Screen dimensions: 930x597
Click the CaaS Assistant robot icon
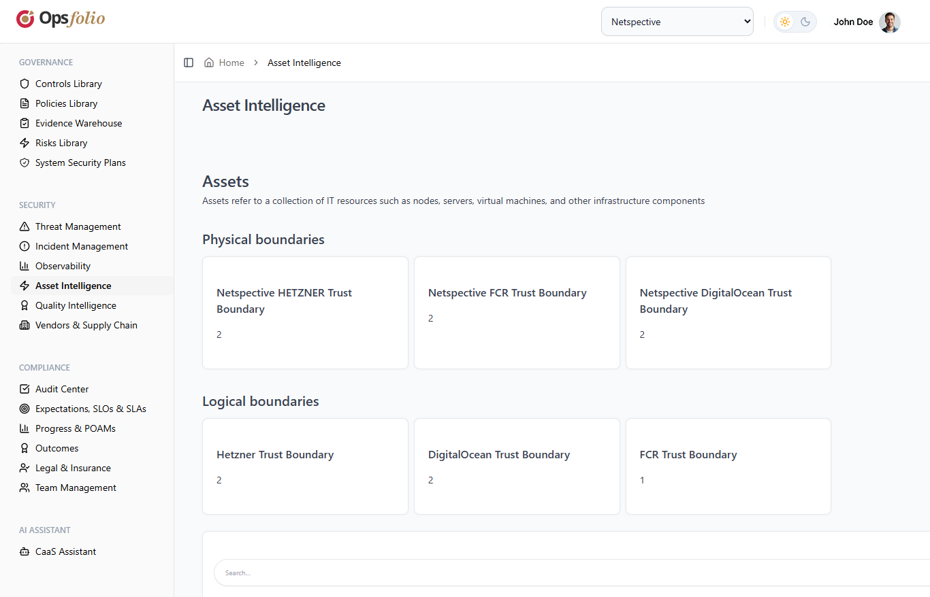pyautogui.click(x=25, y=551)
